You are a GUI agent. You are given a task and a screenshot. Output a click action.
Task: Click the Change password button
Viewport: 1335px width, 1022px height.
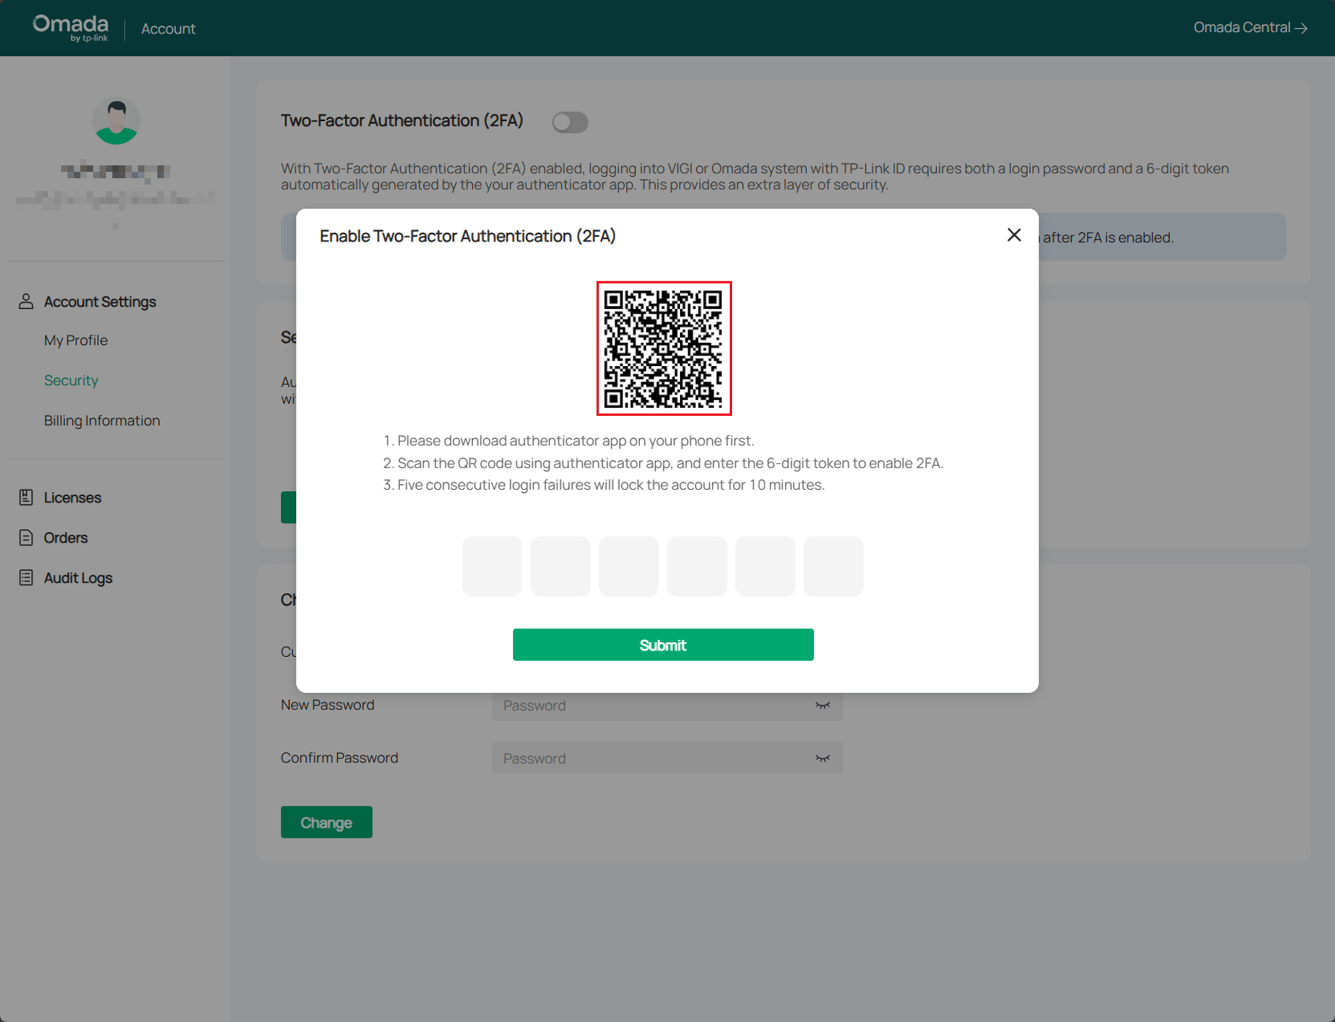pyautogui.click(x=327, y=822)
